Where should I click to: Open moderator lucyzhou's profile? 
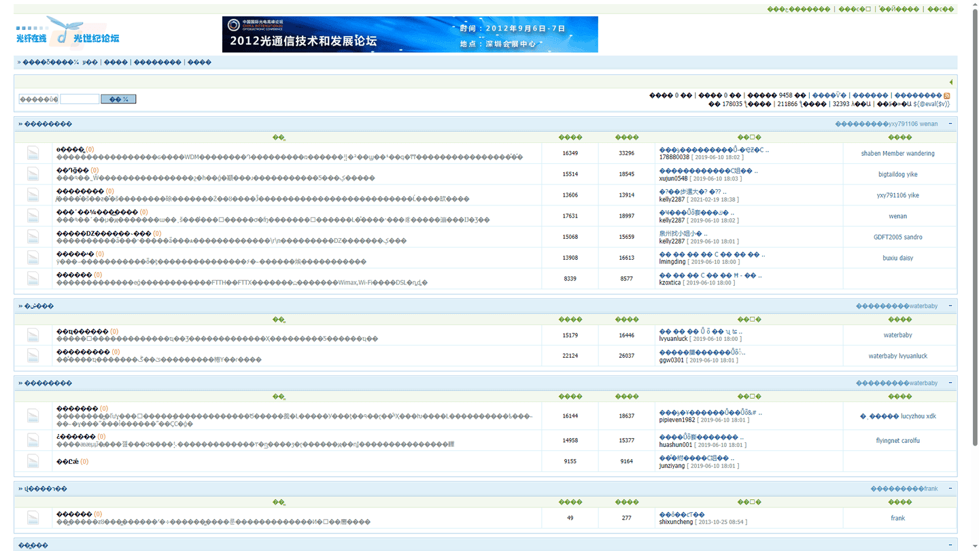pyautogui.click(x=912, y=416)
